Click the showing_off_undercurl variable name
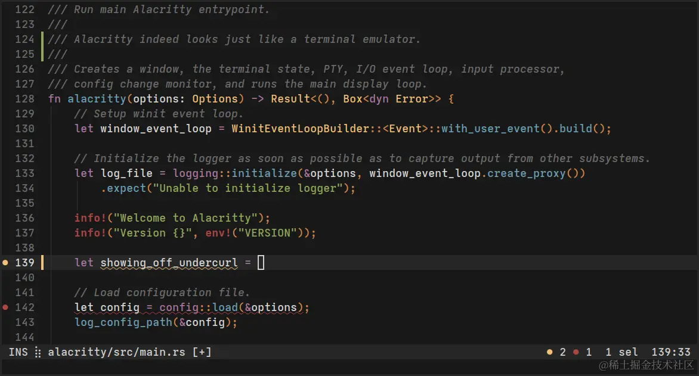The height and width of the screenshot is (376, 699). pyautogui.click(x=169, y=262)
